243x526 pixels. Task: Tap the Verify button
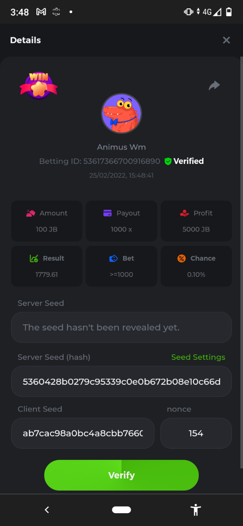(121, 475)
